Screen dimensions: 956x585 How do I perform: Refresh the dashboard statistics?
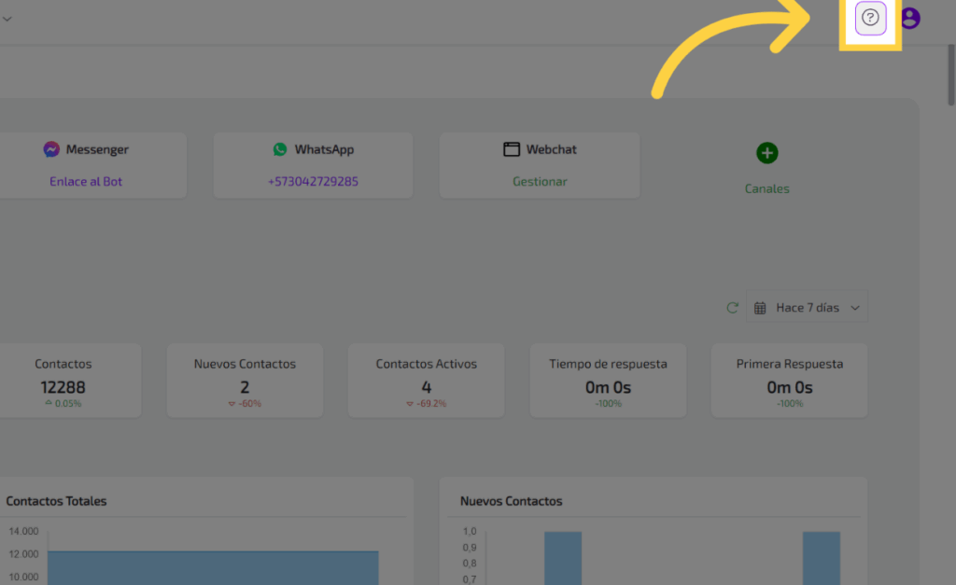pos(733,308)
